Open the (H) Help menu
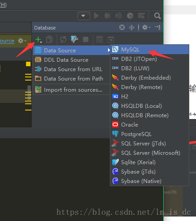The image size is (196, 221). 3,5
